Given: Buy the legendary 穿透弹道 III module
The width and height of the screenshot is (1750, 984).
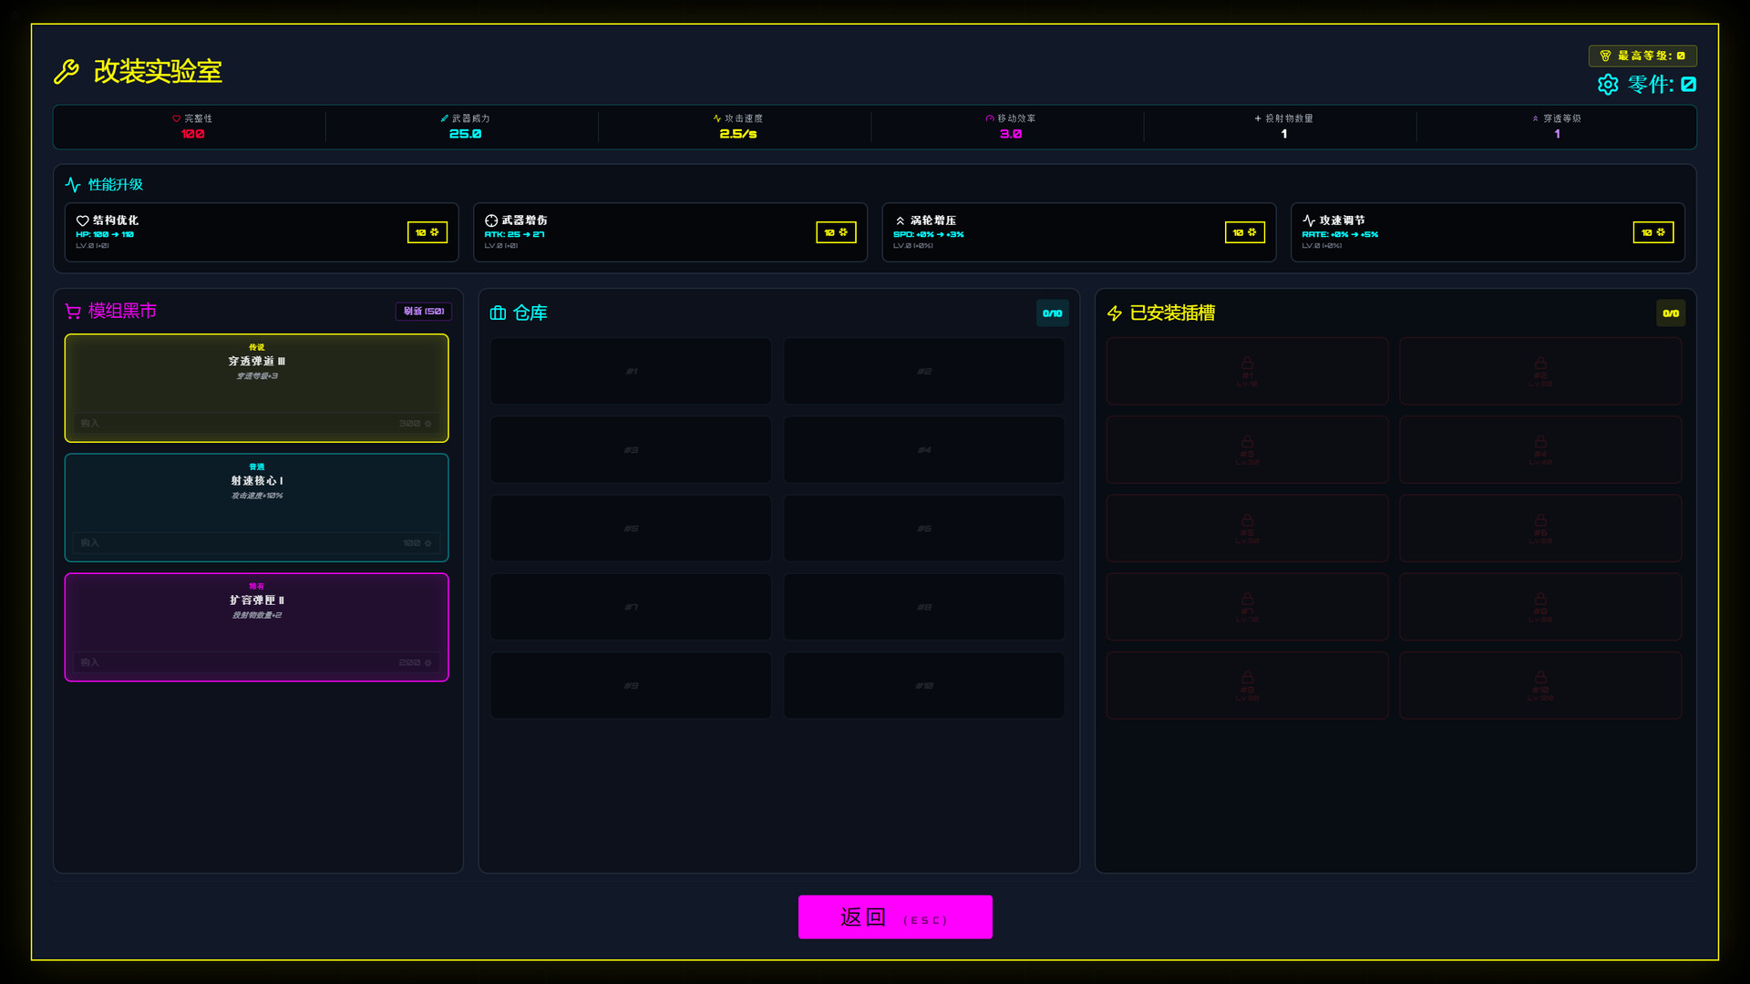Looking at the screenshot, I should (x=256, y=423).
